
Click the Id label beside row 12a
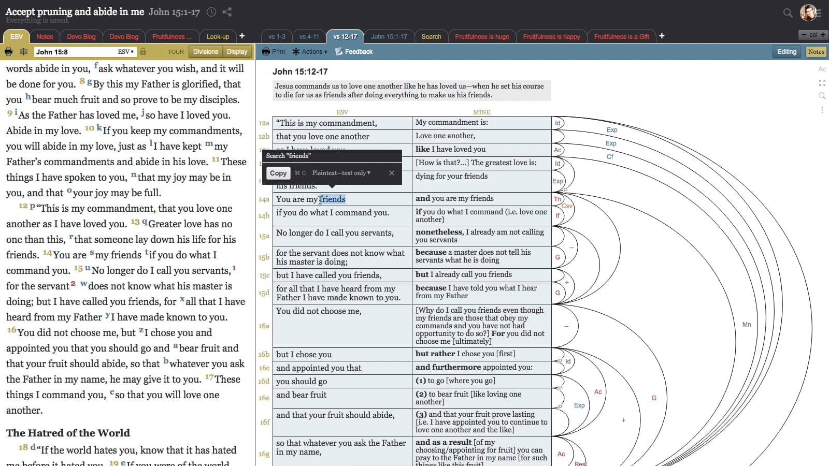coord(558,123)
